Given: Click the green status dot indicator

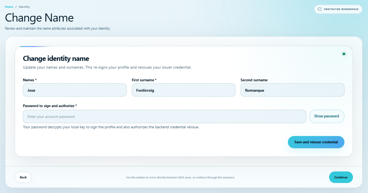Looking at the screenshot, I should [344, 54].
